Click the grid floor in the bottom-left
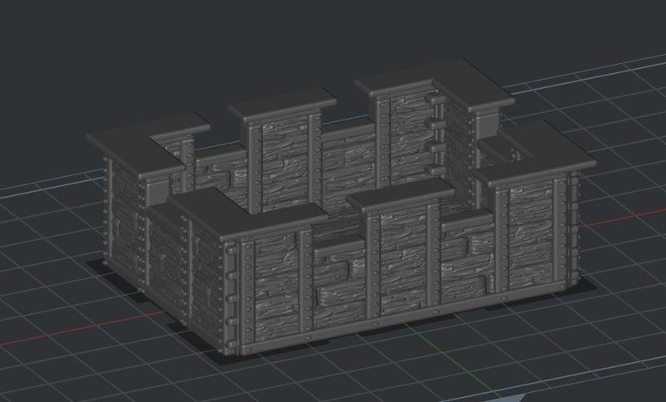The image size is (666, 402). pyautogui.click(x=83, y=365)
